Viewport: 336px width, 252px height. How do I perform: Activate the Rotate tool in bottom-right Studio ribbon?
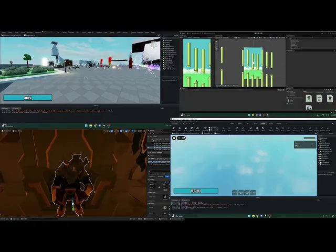pos(192,129)
